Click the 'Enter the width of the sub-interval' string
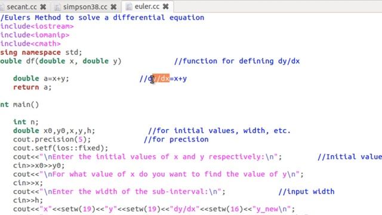 (130, 192)
